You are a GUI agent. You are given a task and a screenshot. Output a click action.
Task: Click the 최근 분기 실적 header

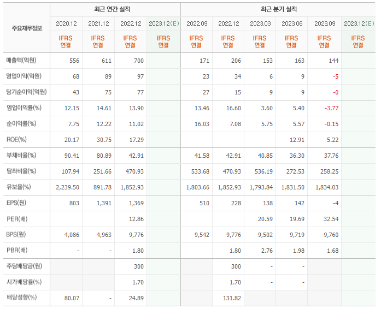click(279, 9)
